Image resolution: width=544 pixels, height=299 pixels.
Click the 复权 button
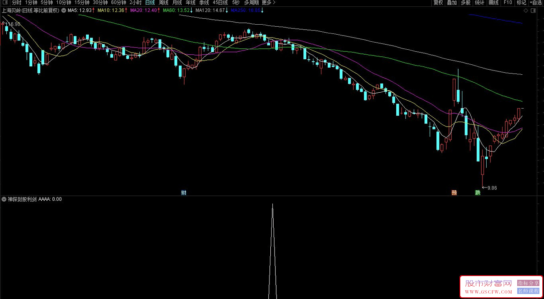pos(438,3)
